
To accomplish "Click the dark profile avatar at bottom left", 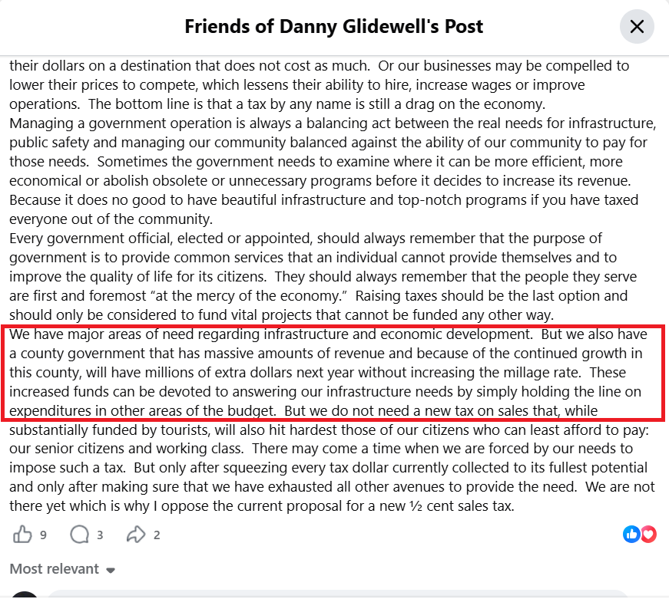I will click(25, 594).
